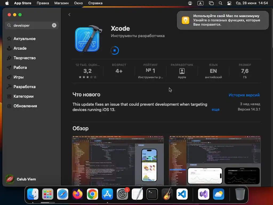This screenshot has width=273, height=205.
Task: Open Apple developer page icon
Action: (x=182, y=71)
